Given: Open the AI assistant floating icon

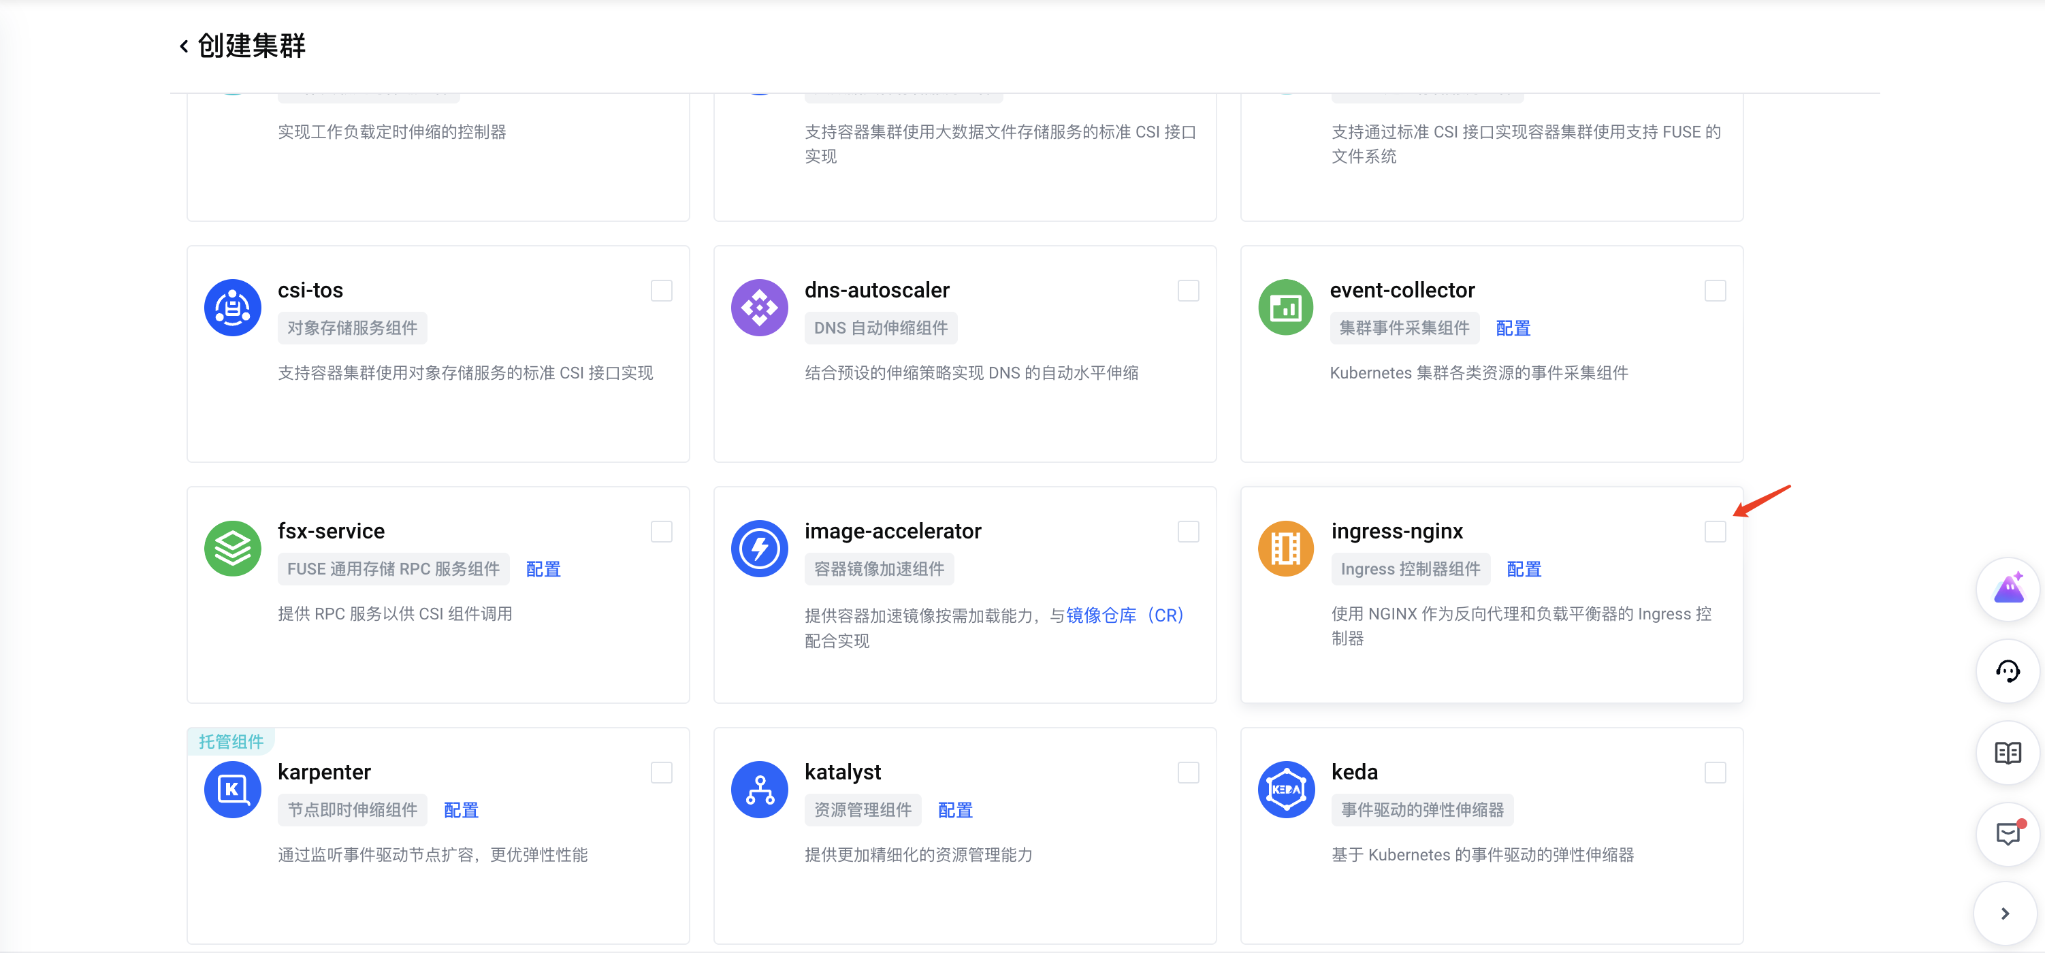Looking at the screenshot, I should (x=2008, y=589).
